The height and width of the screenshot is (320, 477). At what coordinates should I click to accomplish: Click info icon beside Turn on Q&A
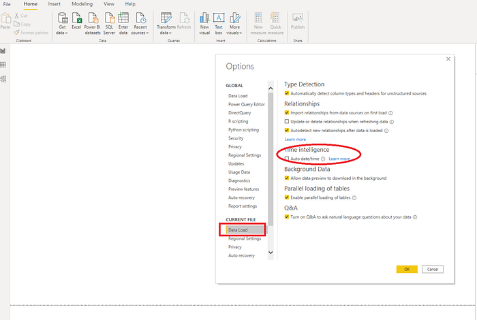click(x=415, y=217)
